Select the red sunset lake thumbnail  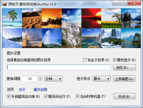pos(91,18)
